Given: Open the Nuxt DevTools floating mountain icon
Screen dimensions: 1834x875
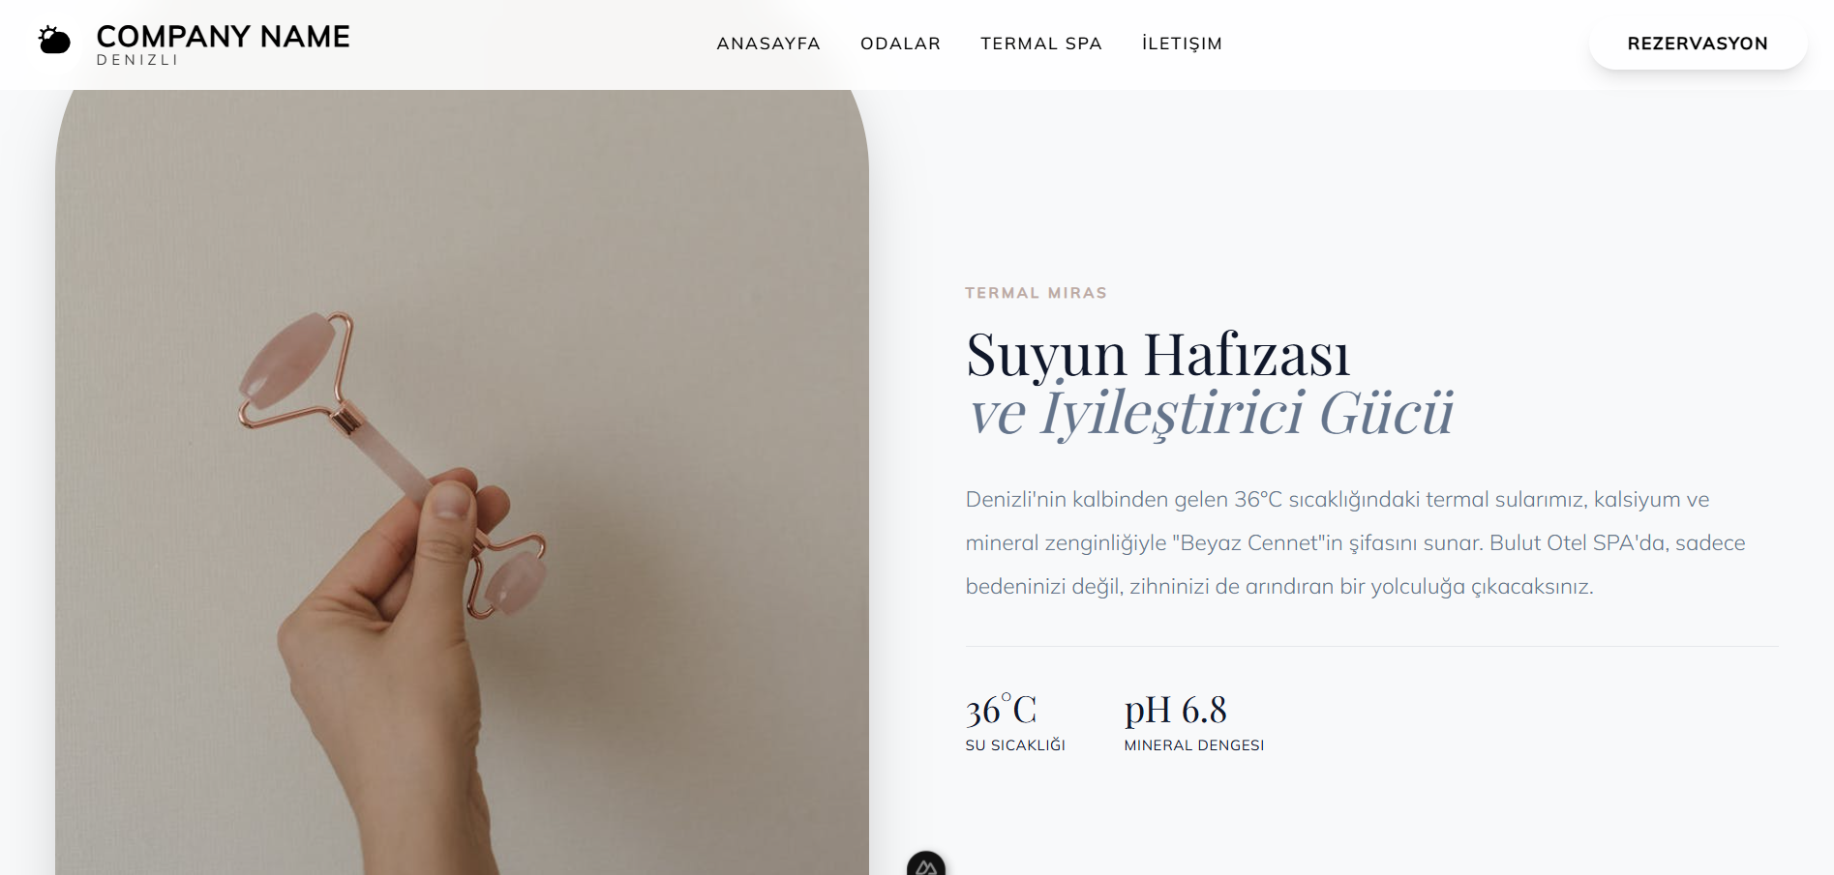Looking at the screenshot, I should (x=926, y=864).
